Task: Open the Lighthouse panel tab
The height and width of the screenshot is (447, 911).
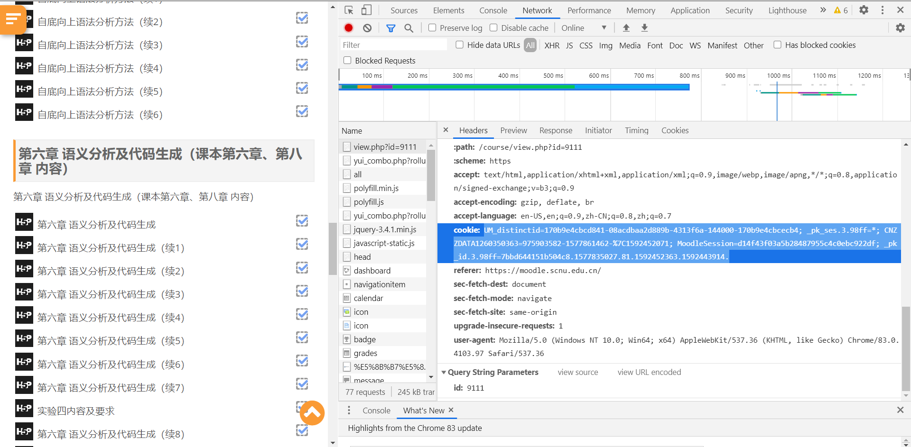Action: tap(787, 10)
